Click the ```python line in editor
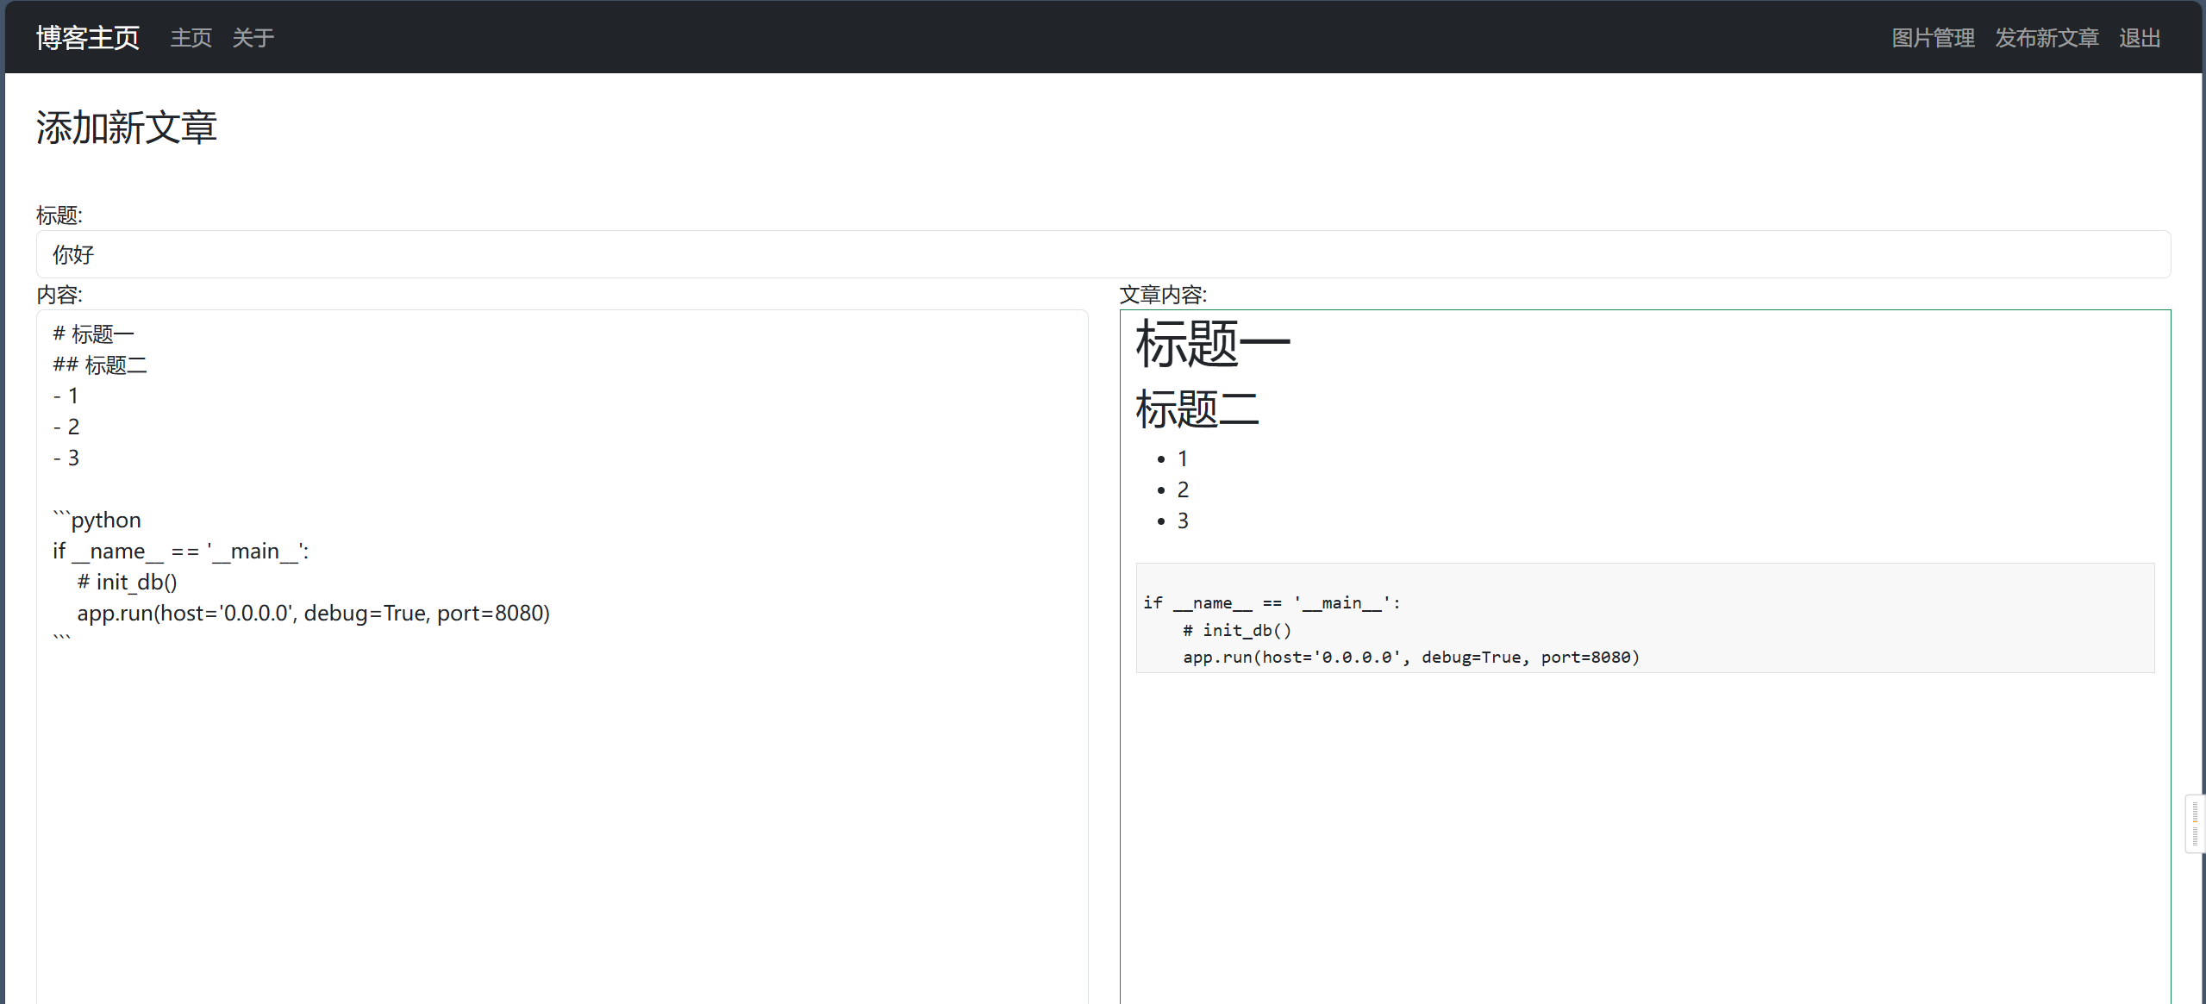Viewport: 2206px width, 1004px height. coord(97,520)
